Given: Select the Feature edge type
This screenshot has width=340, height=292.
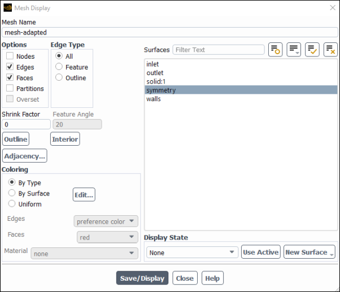Looking at the screenshot, I should pos(59,67).
